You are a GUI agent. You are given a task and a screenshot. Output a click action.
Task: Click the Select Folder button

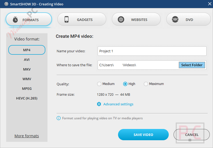pyautogui.click(x=192, y=65)
